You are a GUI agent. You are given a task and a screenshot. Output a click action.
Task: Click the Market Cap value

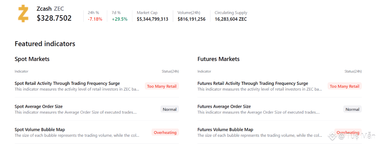[x=152, y=19]
